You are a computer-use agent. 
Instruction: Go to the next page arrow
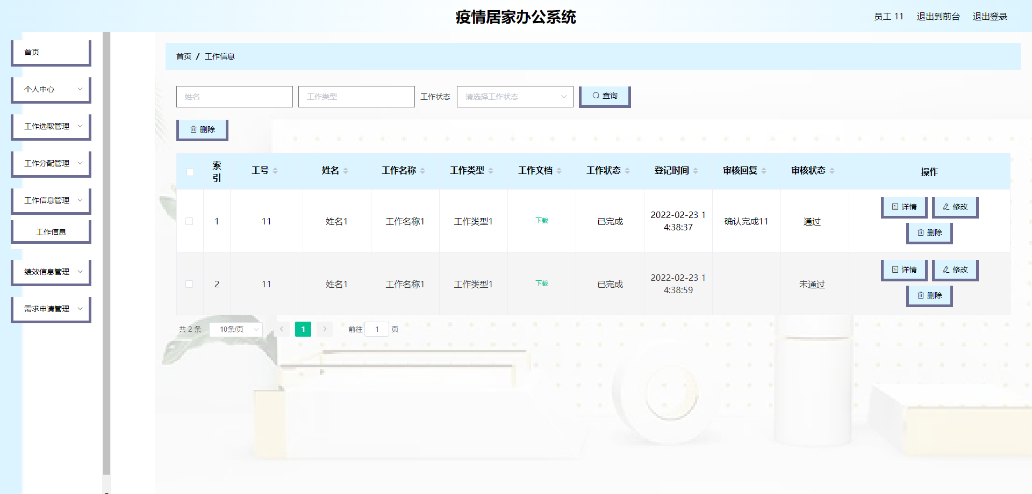pyautogui.click(x=325, y=329)
